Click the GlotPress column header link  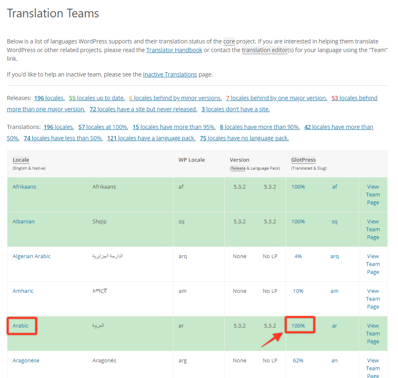(x=303, y=160)
